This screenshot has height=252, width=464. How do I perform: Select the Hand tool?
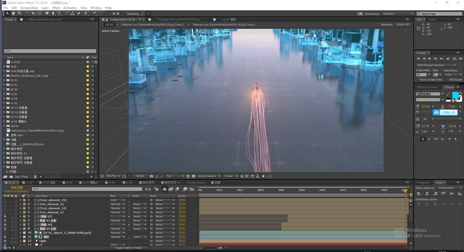tap(13, 13)
